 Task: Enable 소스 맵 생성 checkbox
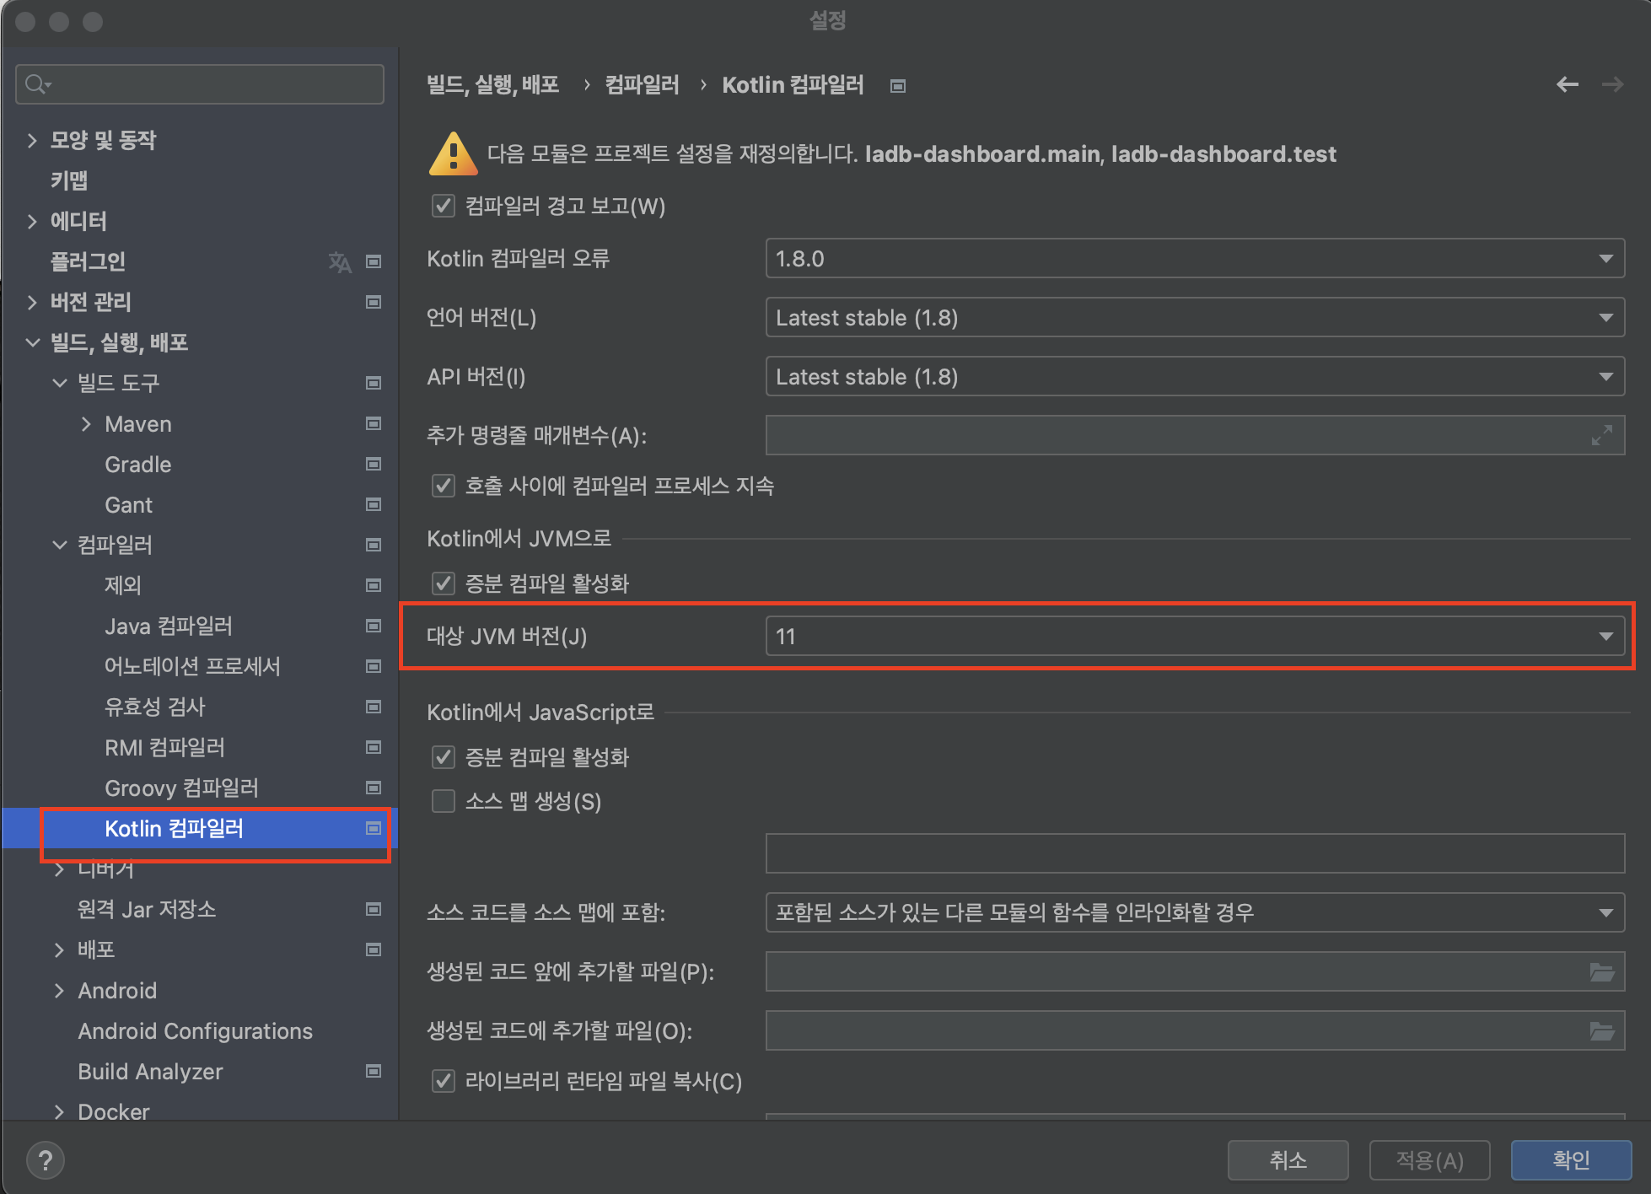(x=444, y=801)
